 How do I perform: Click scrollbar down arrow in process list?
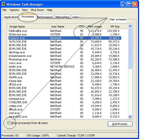[x=130, y=117]
